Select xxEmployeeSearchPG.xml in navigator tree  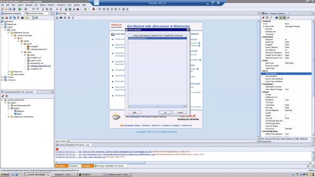click(x=40, y=66)
